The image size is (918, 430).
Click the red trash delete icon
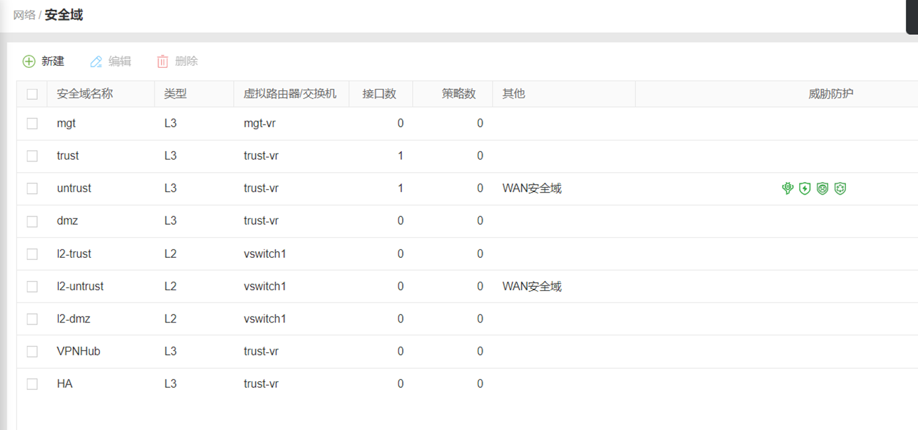pos(162,61)
